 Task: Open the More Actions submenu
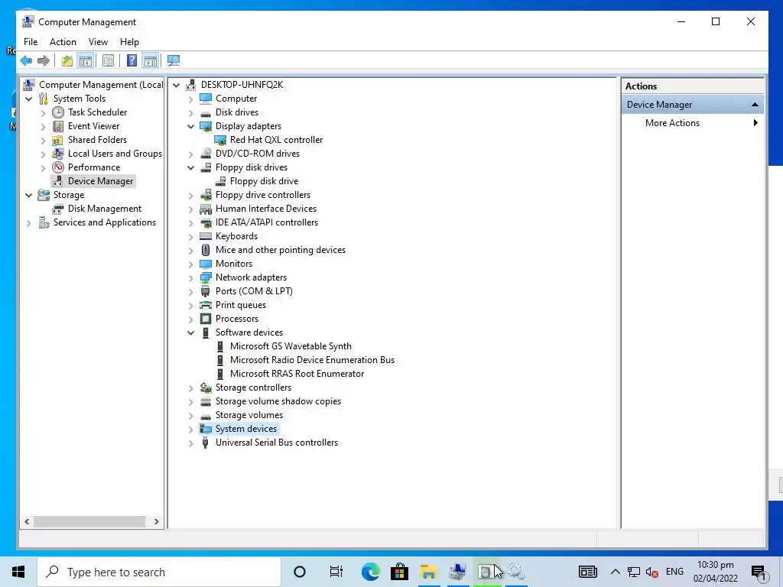(x=693, y=123)
